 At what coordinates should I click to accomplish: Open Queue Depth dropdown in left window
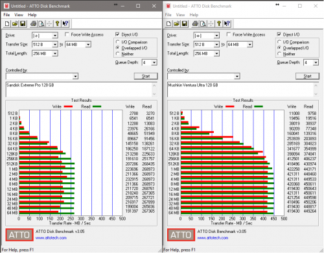(154, 62)
